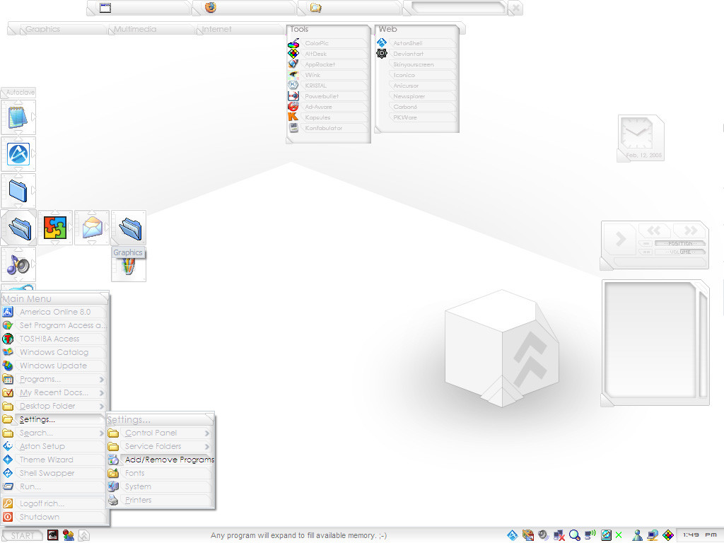This screenshot has width=724, height=543.
Task: Open the Multimedia tab
Action: click(135, 30)
